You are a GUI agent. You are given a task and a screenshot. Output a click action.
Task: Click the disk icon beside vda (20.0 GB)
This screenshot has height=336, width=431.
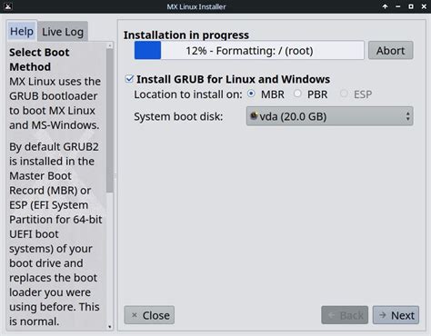tap(254, 115)
